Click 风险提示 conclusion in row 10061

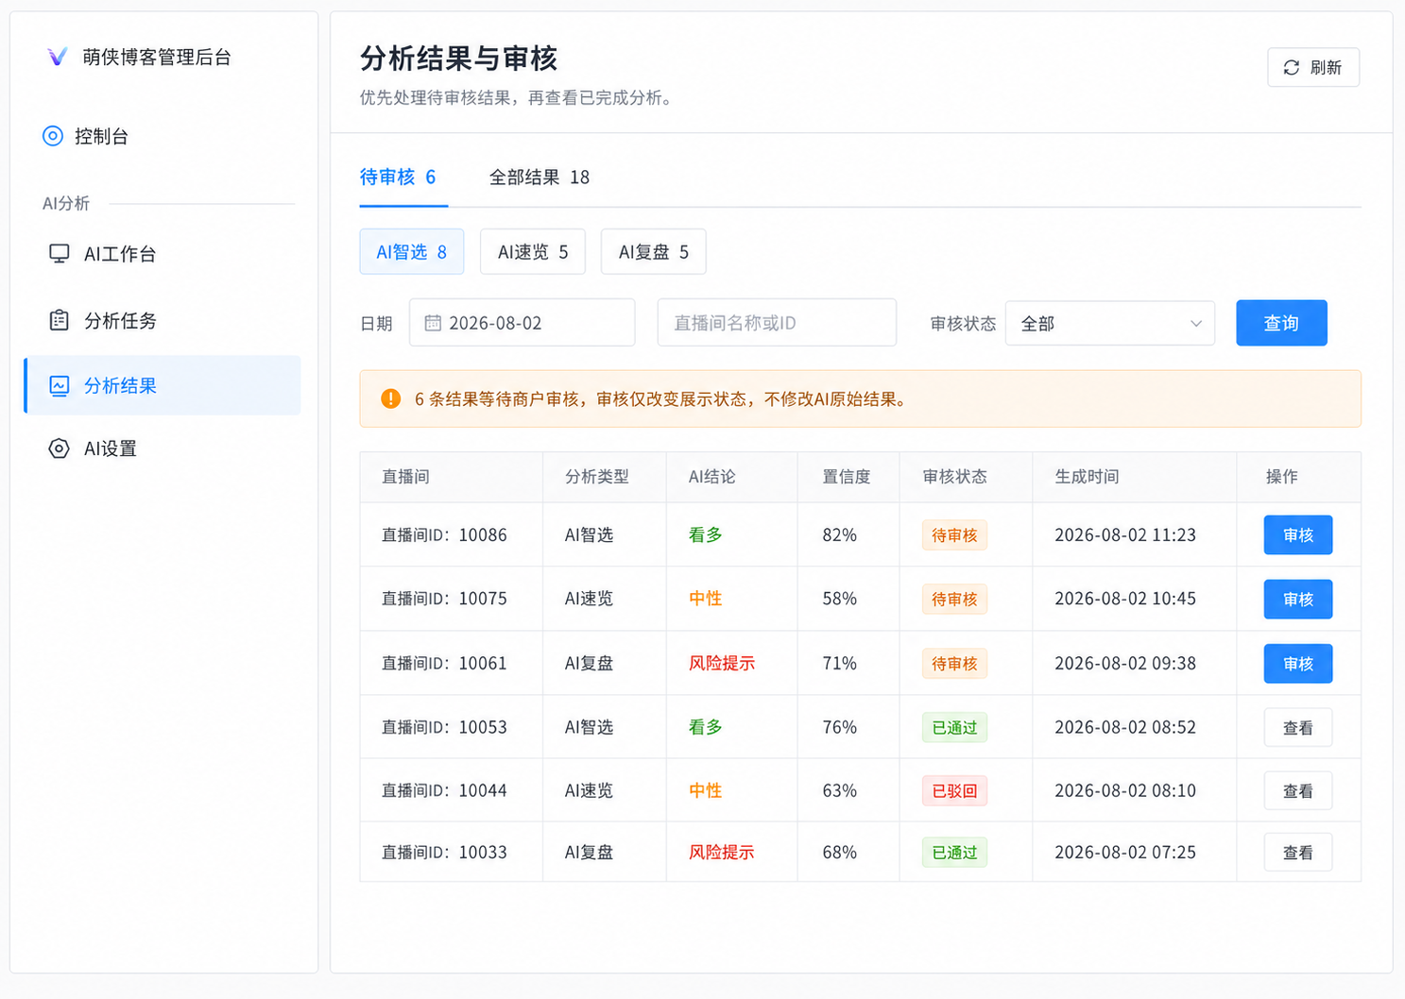pos(722,664)
